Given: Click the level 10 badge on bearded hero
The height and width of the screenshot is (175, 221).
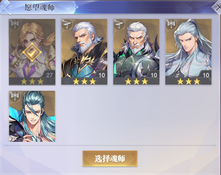Looking at the screenshot, I should point(102,75).
